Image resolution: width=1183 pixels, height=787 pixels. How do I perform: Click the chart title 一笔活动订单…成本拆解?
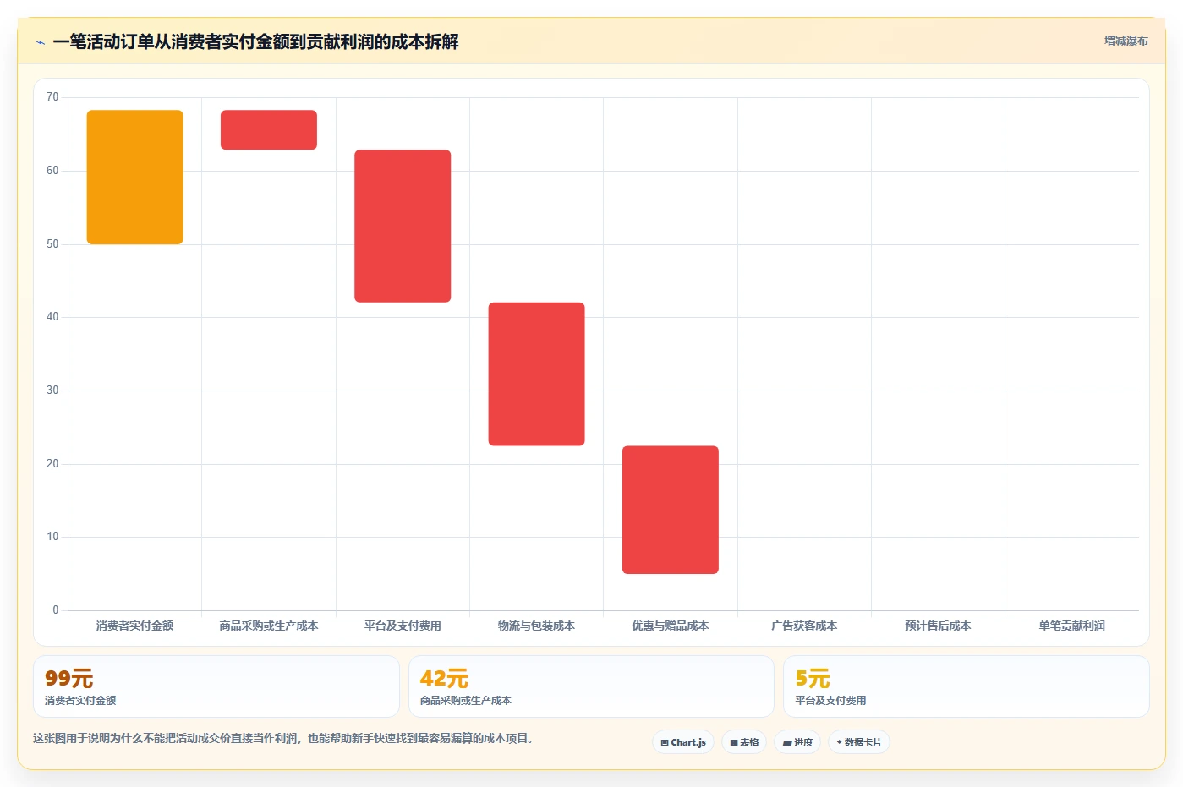coord(255,41)
